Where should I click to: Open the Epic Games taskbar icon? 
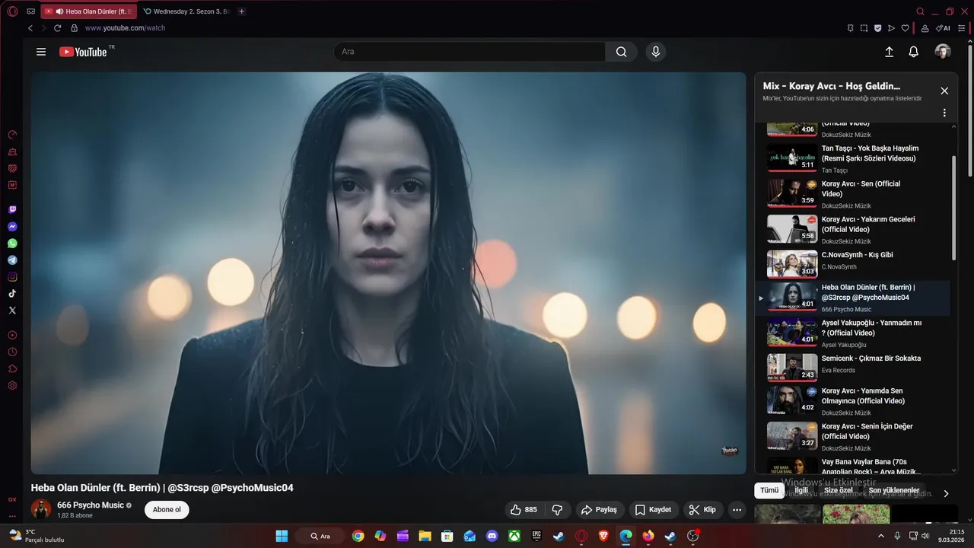pyautogui.click(x=536, y=536)
